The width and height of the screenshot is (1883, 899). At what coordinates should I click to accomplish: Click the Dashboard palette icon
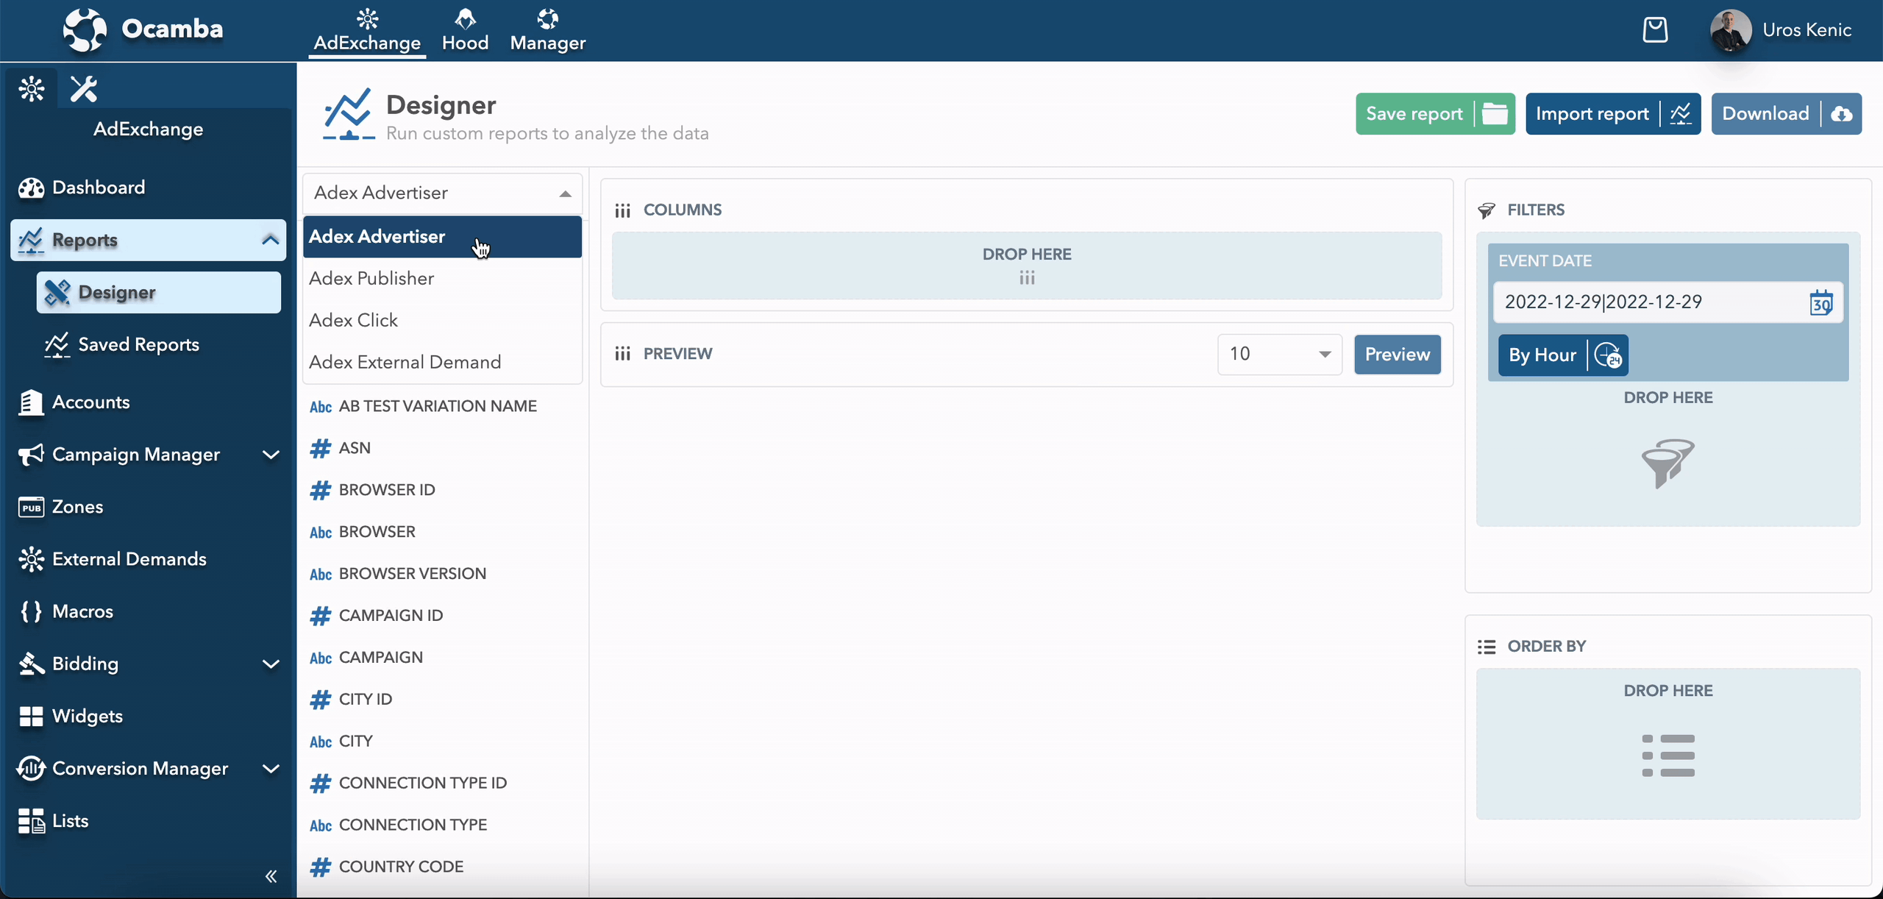tap(31, 188)
